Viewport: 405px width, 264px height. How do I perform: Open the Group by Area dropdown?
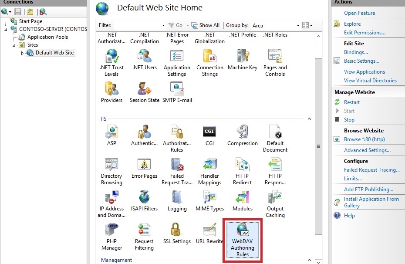pyautogui.click(x=298, y=25)
